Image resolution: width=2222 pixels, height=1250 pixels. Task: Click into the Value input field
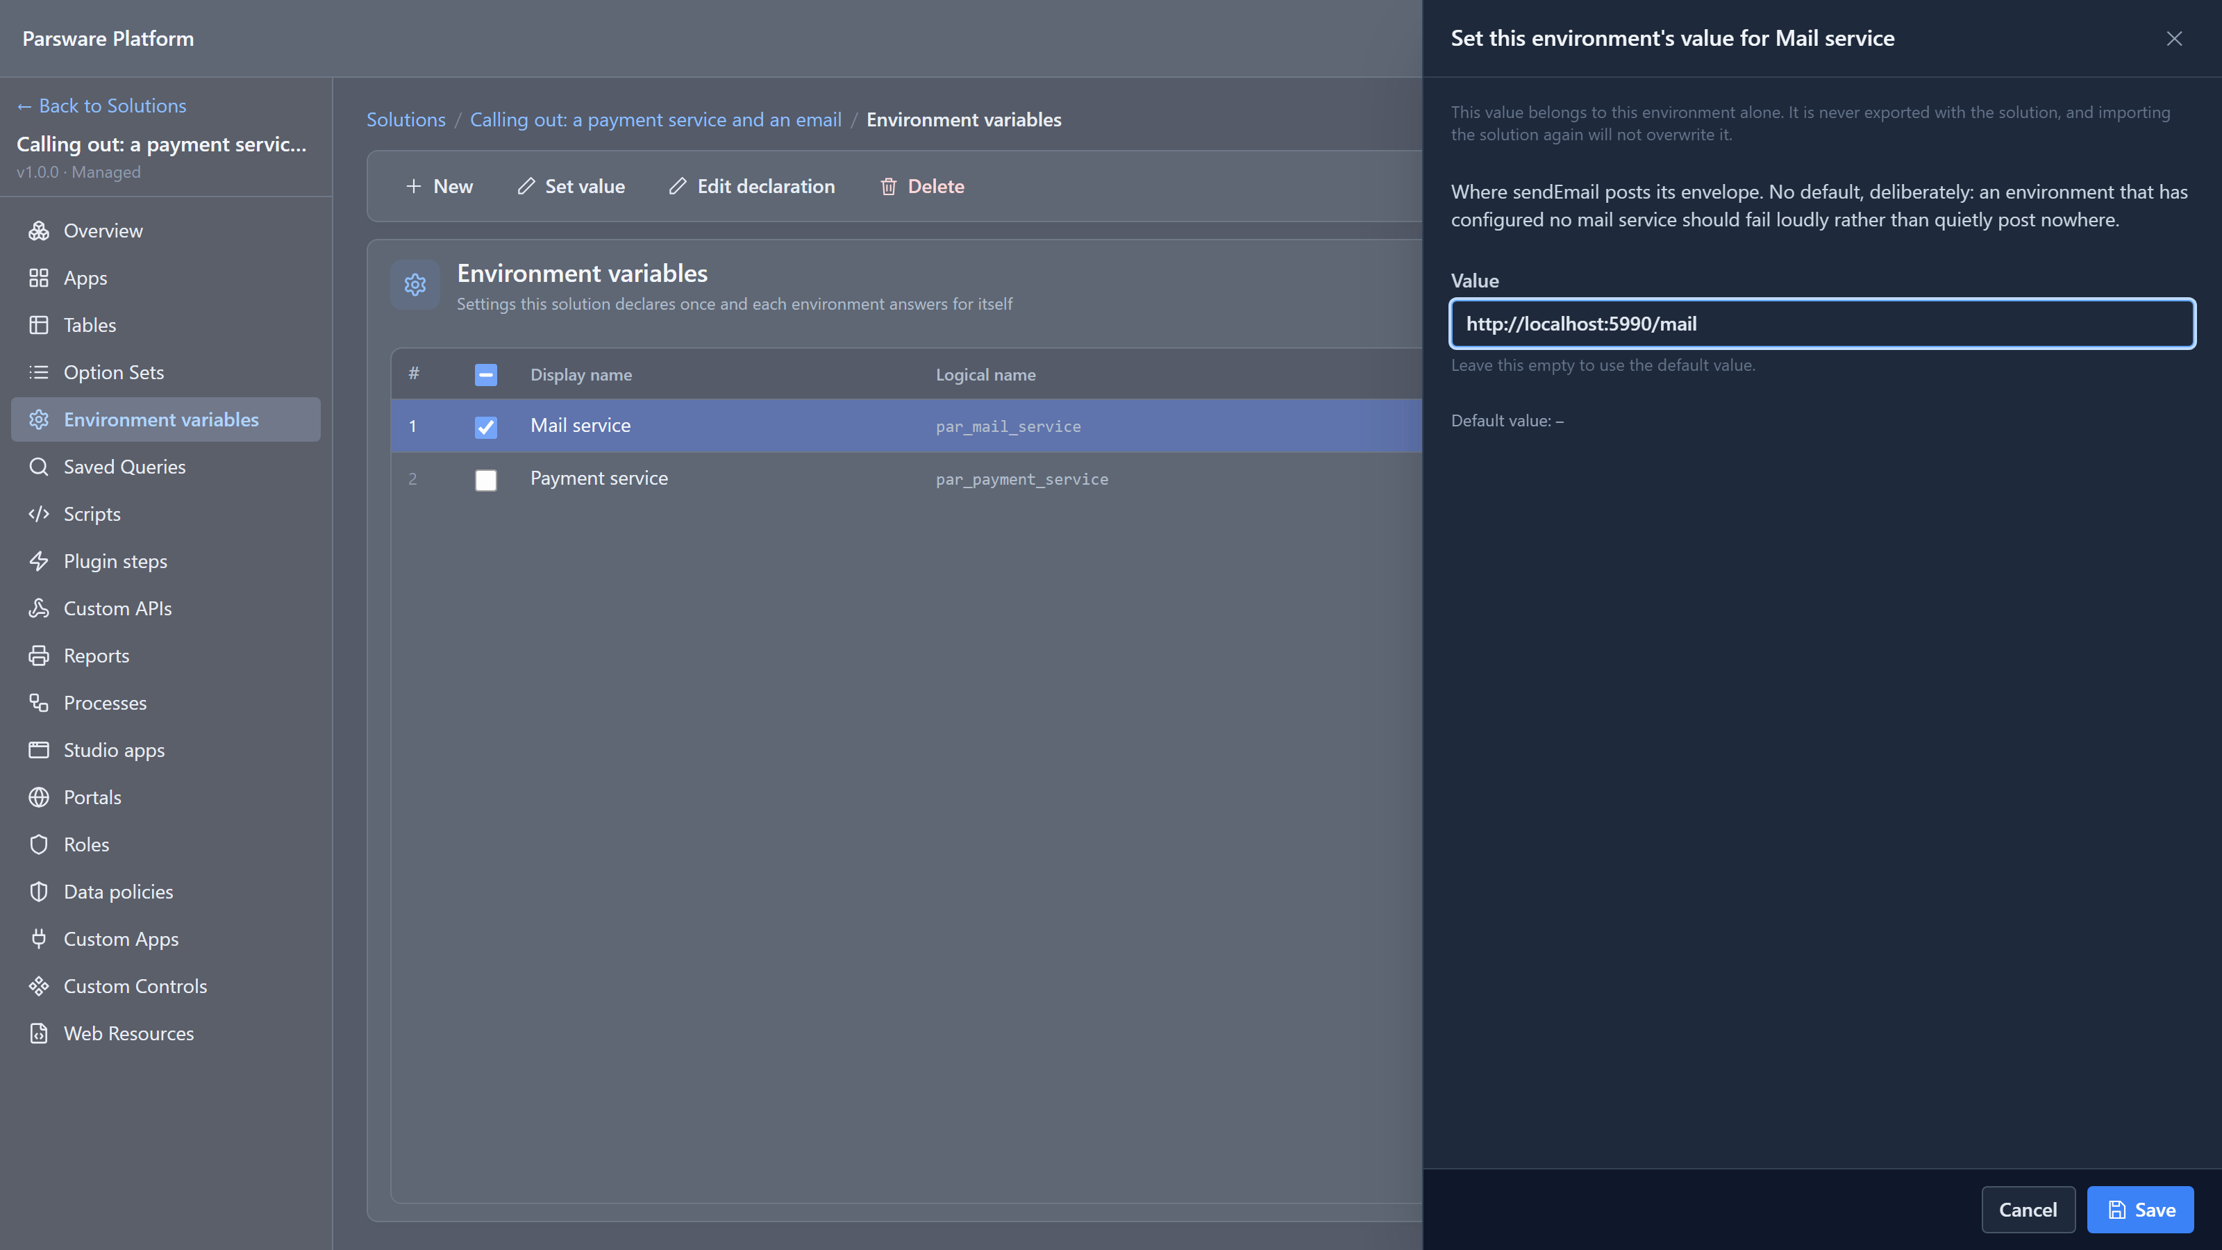1822,324
